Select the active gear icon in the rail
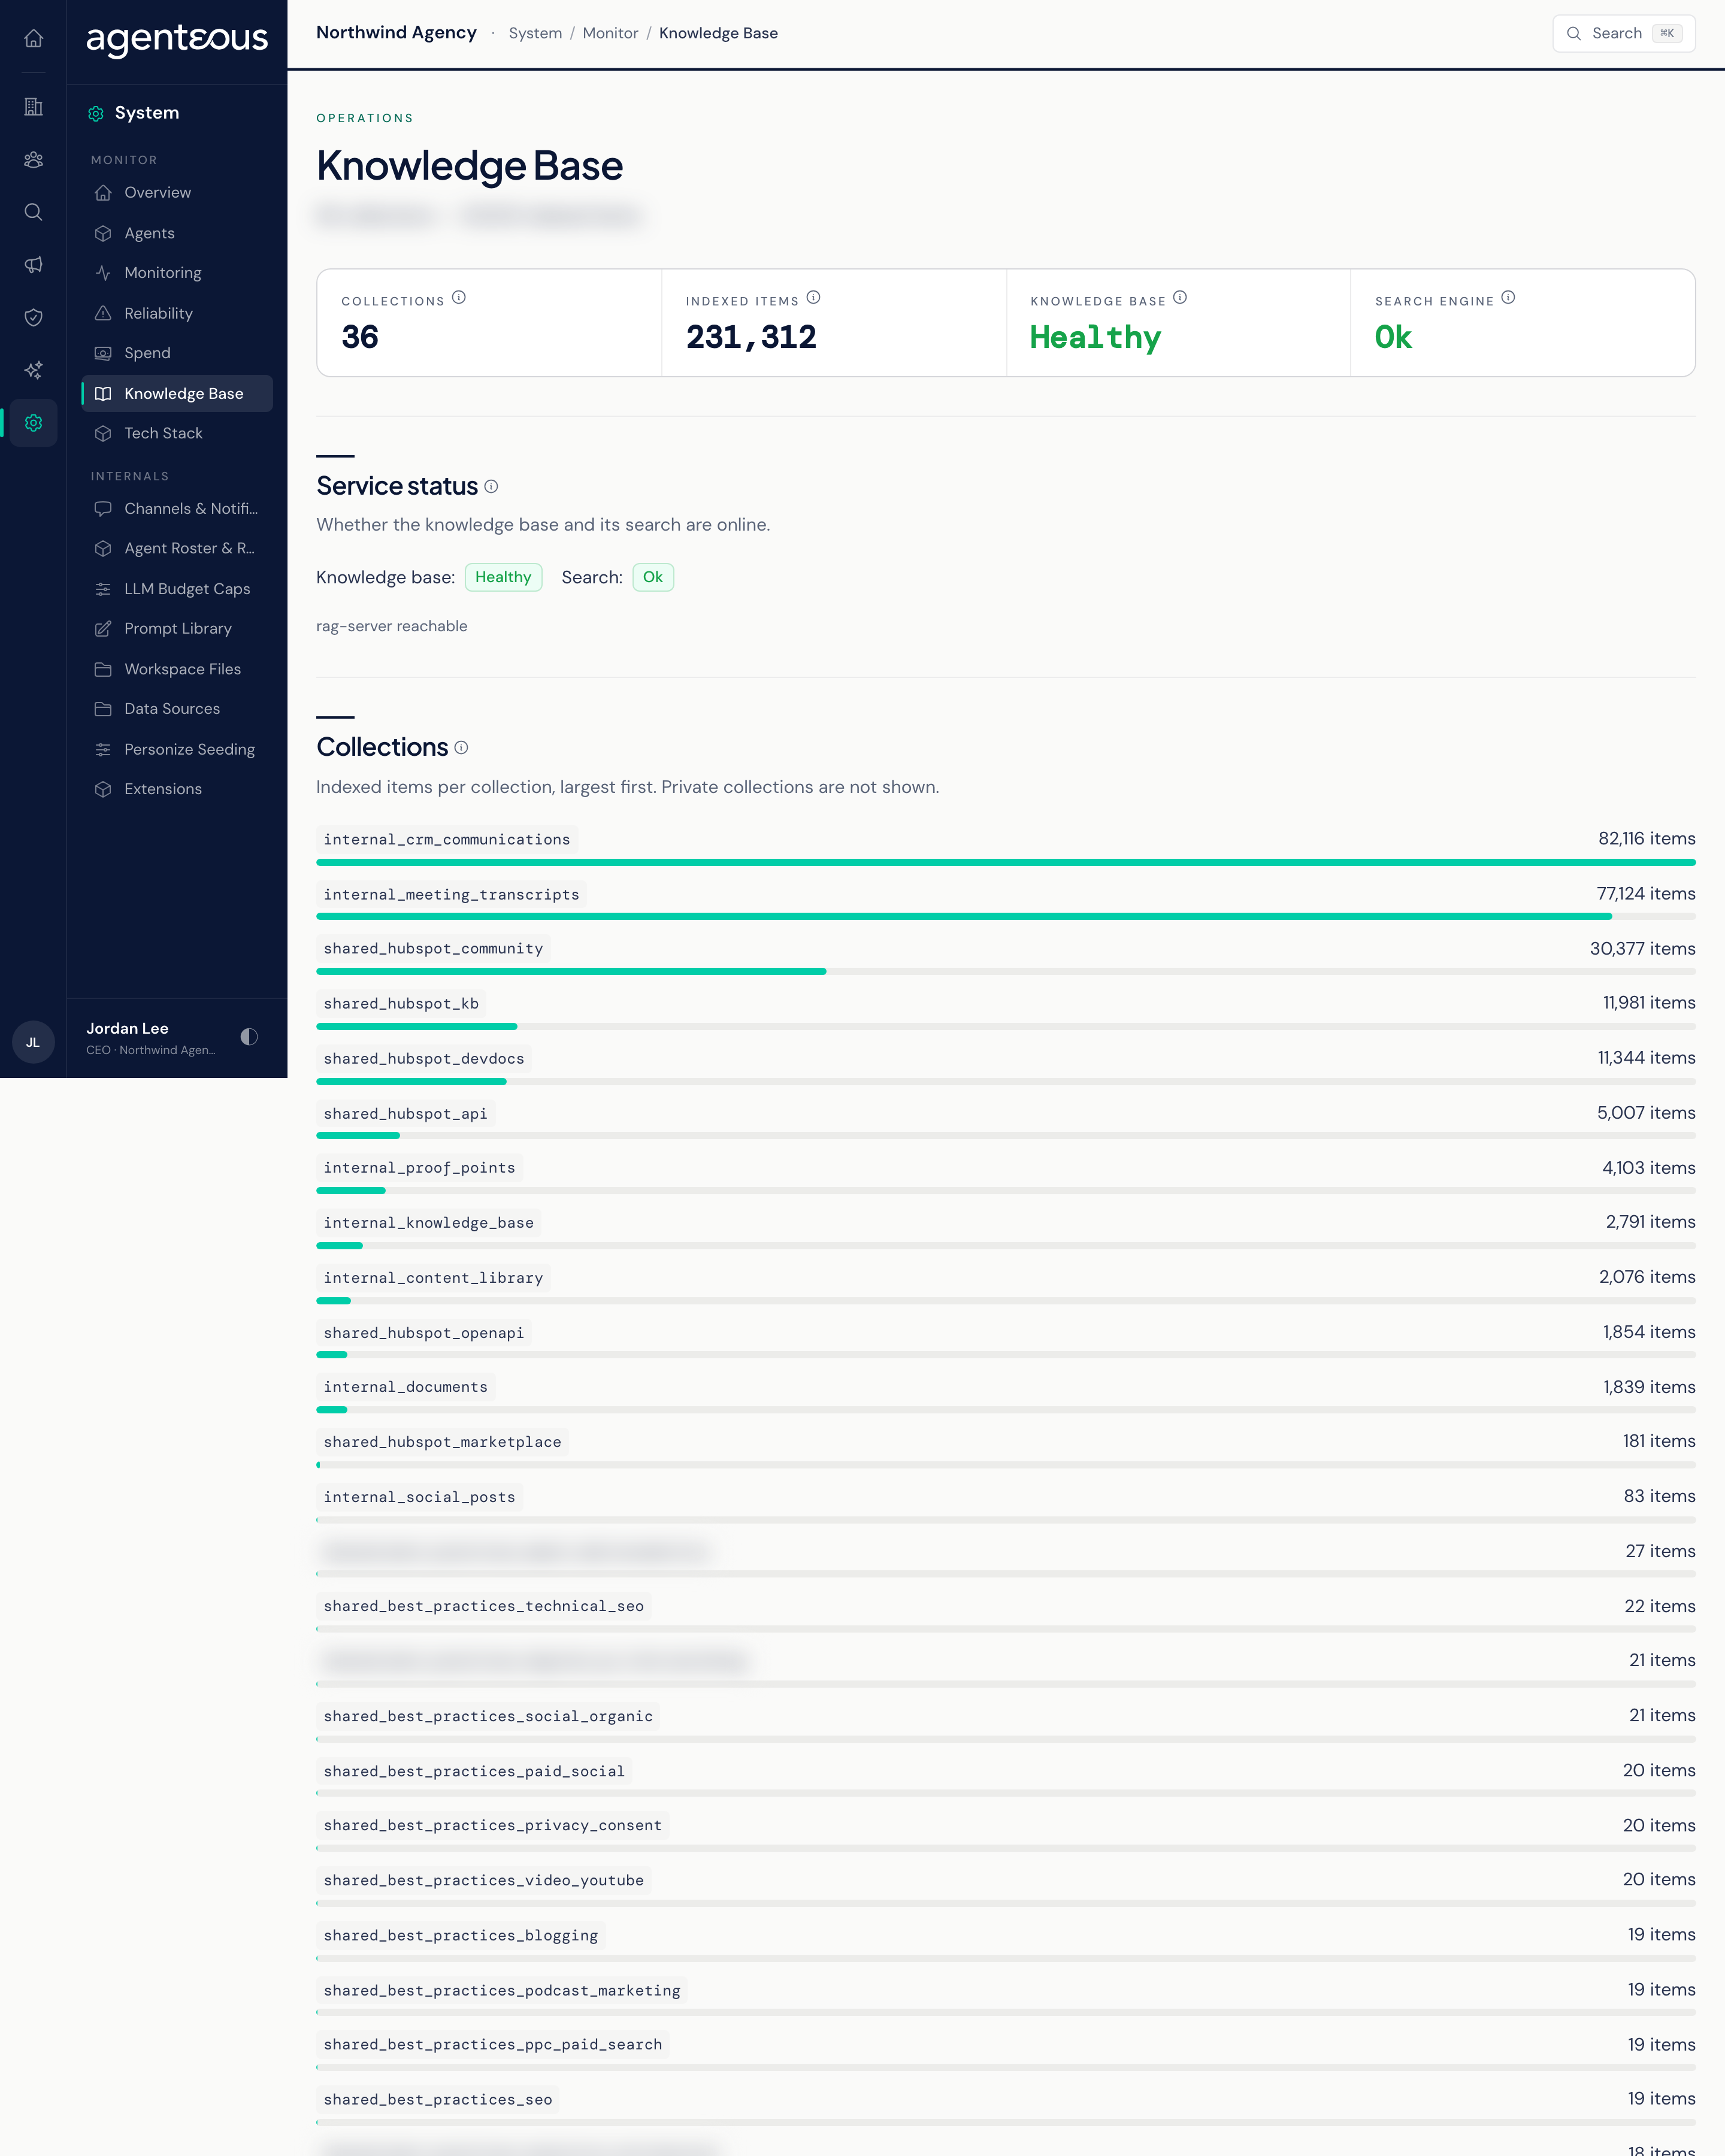1725x2156 pixels. [x=33, y=423]
